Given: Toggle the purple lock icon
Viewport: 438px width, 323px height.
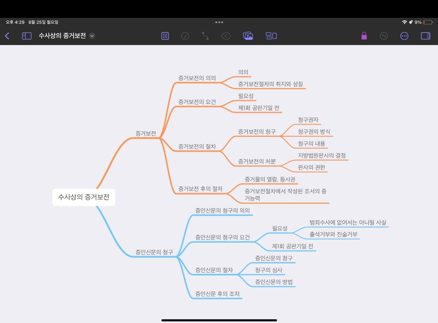Looking at the screenshot, I should 364,36.
